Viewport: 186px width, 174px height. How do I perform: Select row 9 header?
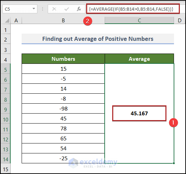(5, 109)
